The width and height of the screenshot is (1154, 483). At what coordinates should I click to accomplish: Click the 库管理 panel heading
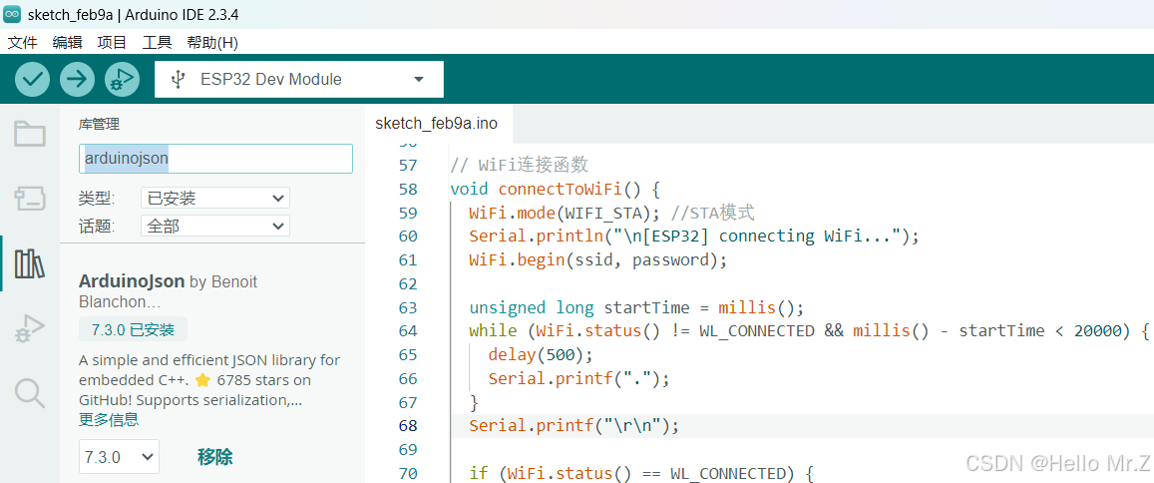[99, 125]
